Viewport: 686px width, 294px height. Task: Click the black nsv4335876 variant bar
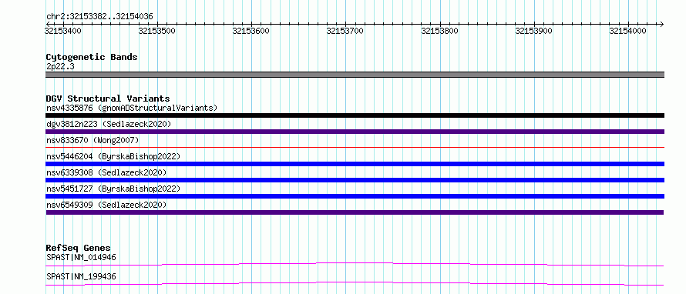[355, 115]
